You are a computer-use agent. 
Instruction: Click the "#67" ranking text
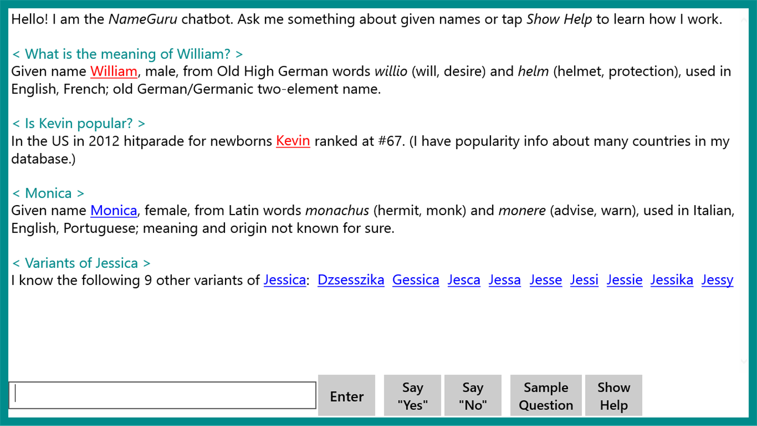point(391,141)
